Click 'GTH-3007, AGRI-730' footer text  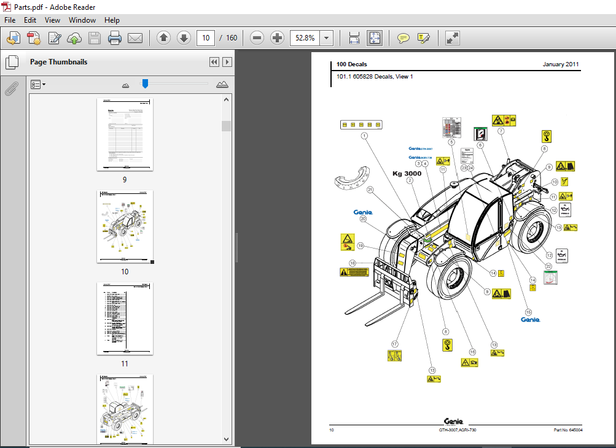[x=458, y=430]
